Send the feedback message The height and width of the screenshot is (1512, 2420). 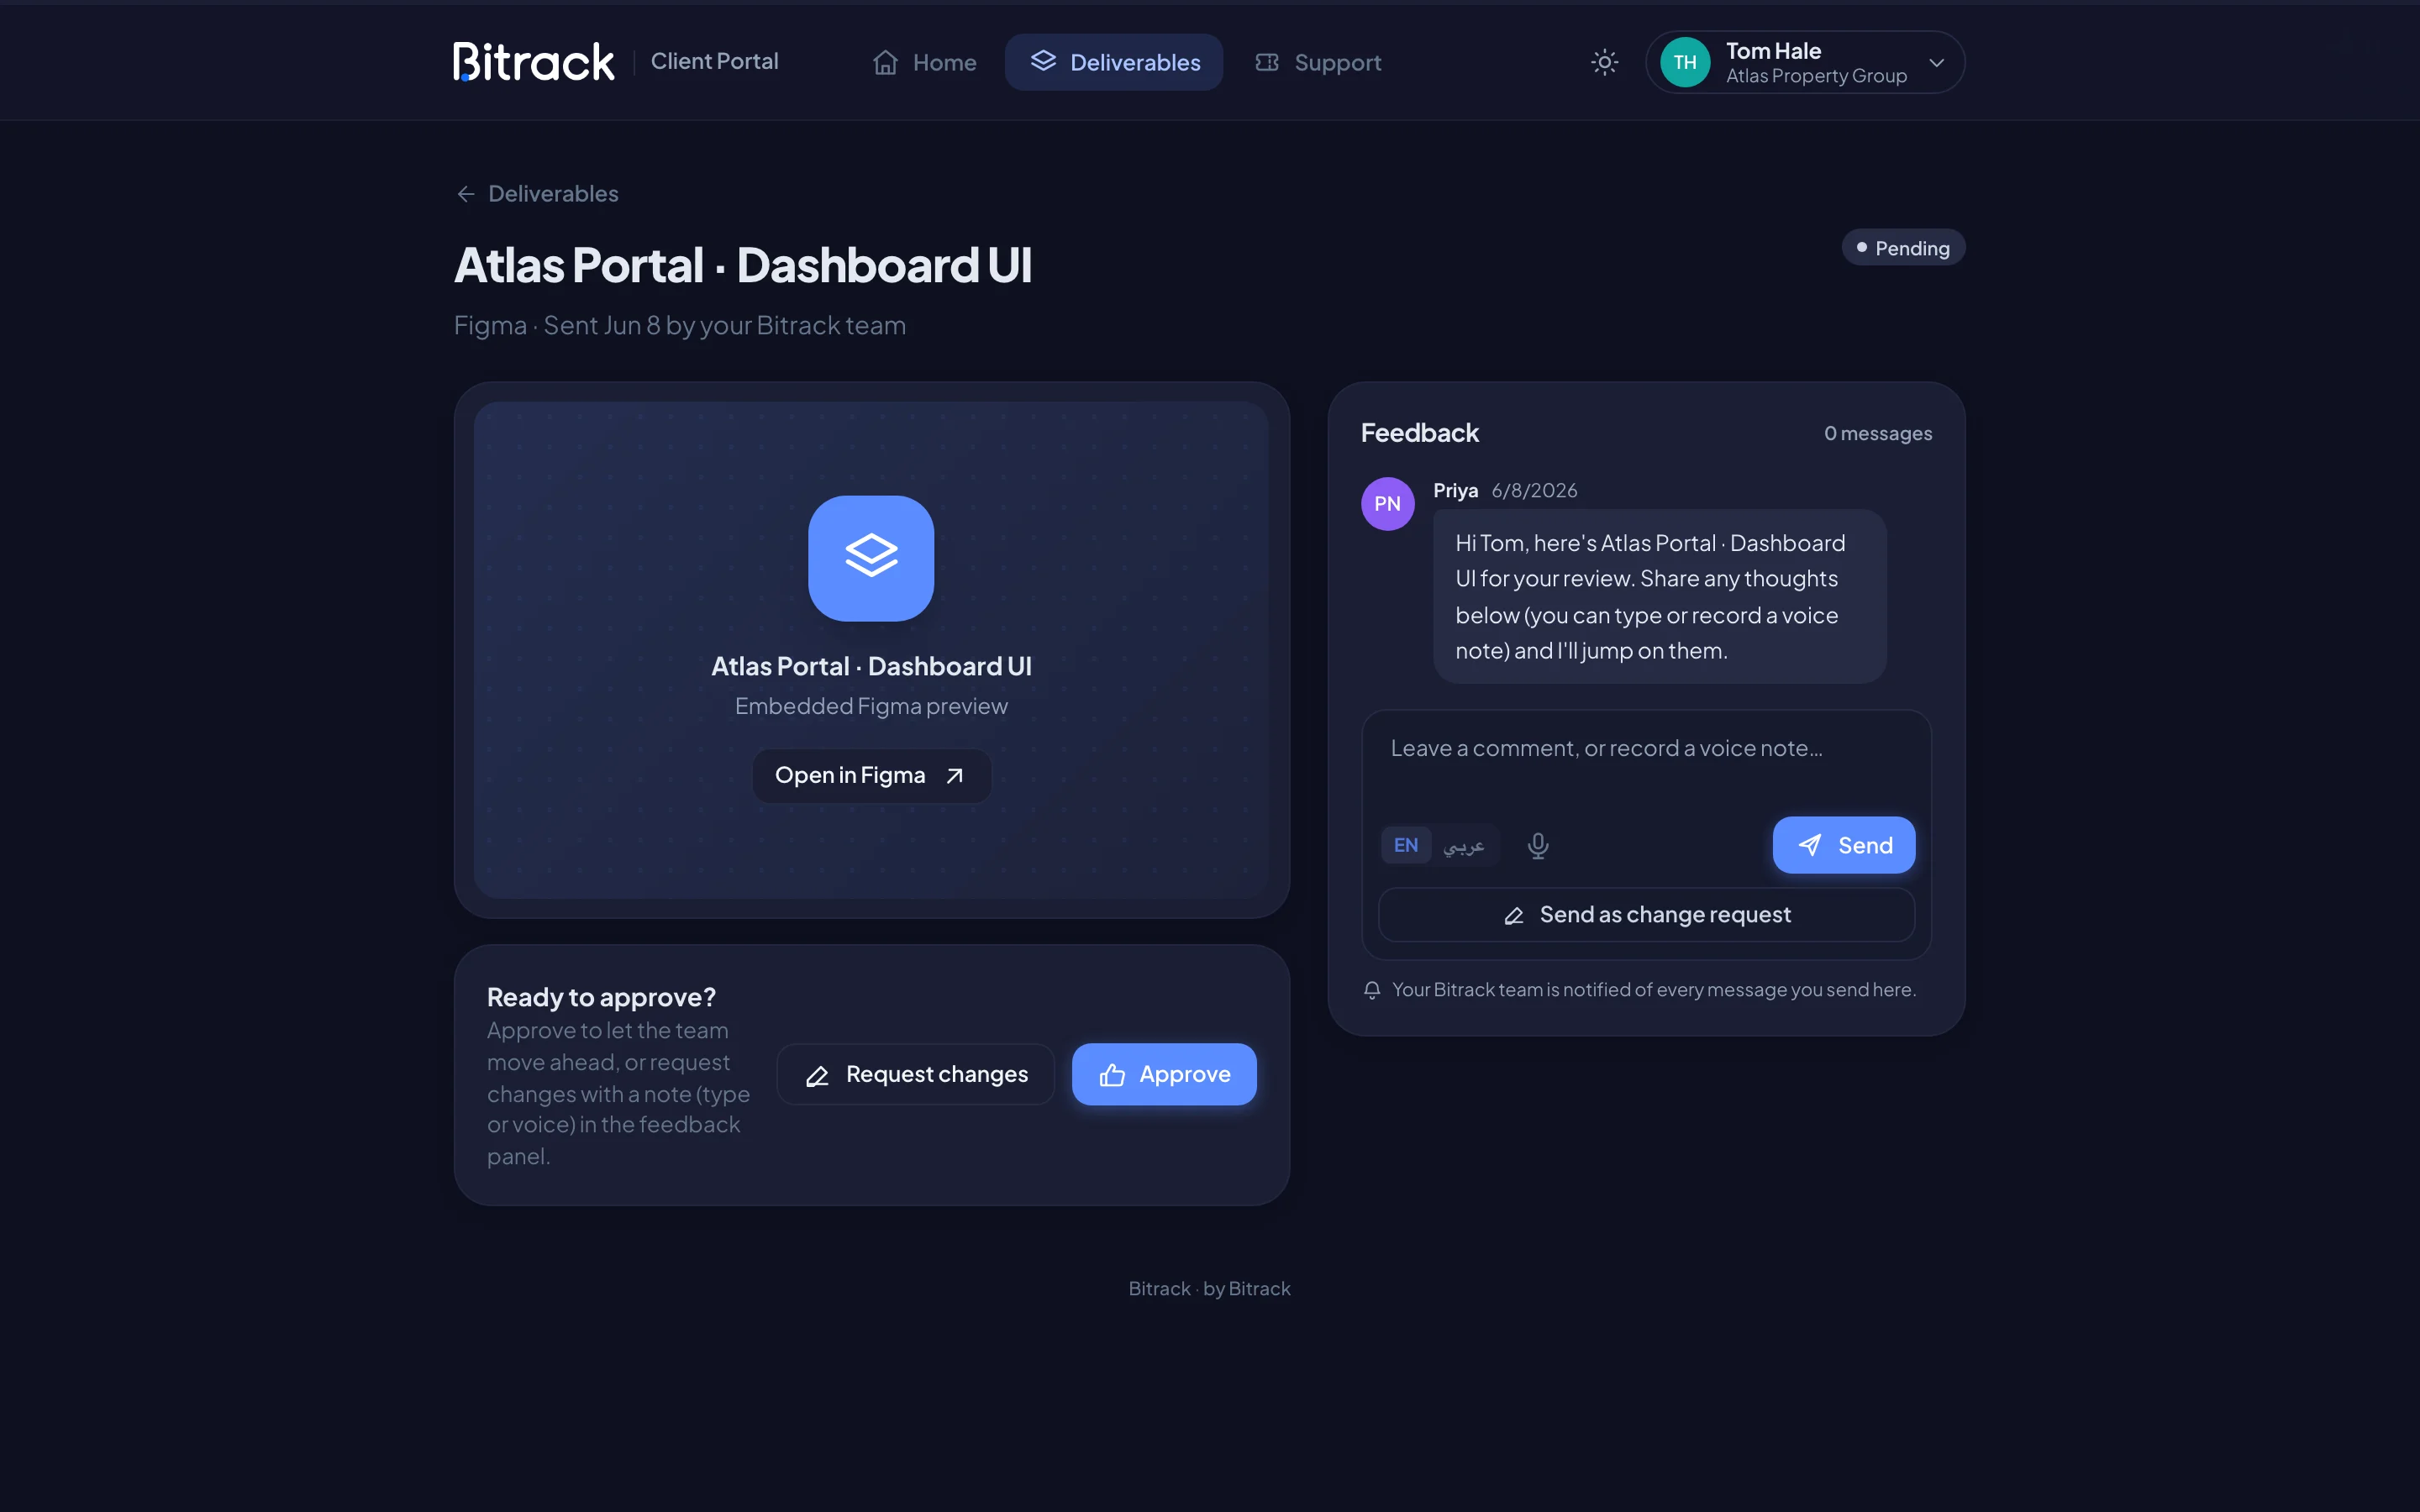pyautogui.click(x=1844, y=846)
